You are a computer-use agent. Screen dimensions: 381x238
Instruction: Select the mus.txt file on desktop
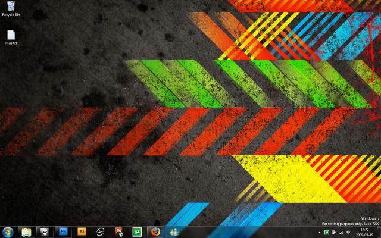click(11, 37)
